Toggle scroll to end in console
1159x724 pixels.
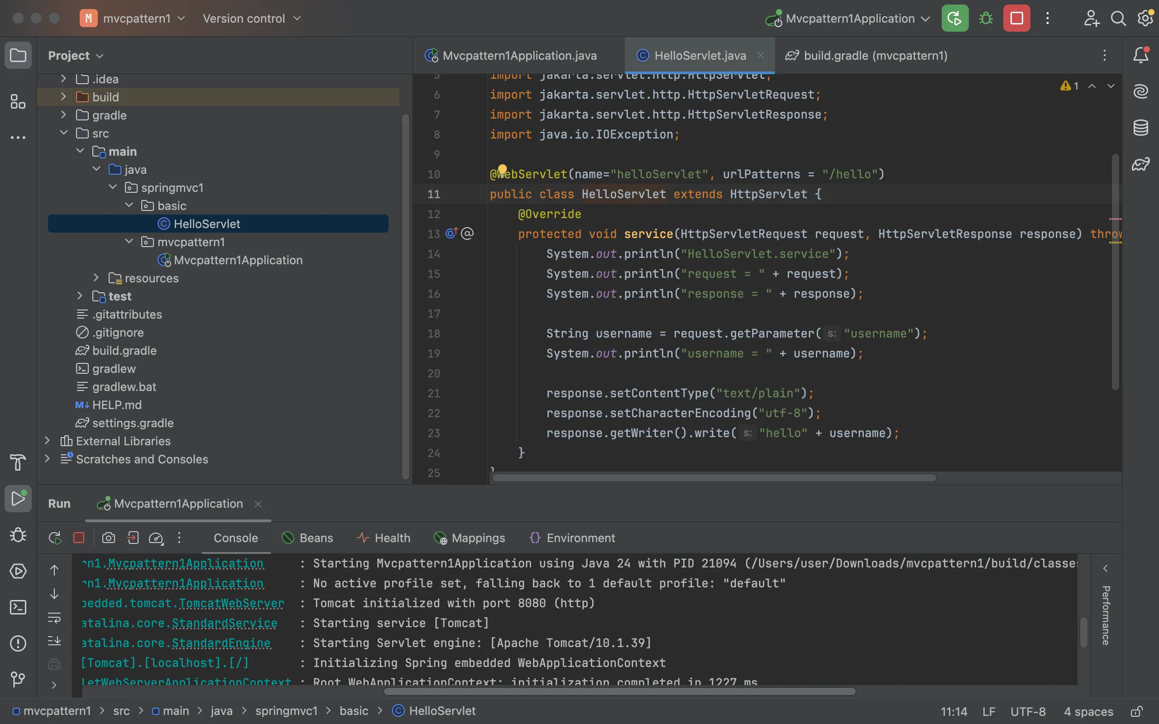tap(54, 640)
